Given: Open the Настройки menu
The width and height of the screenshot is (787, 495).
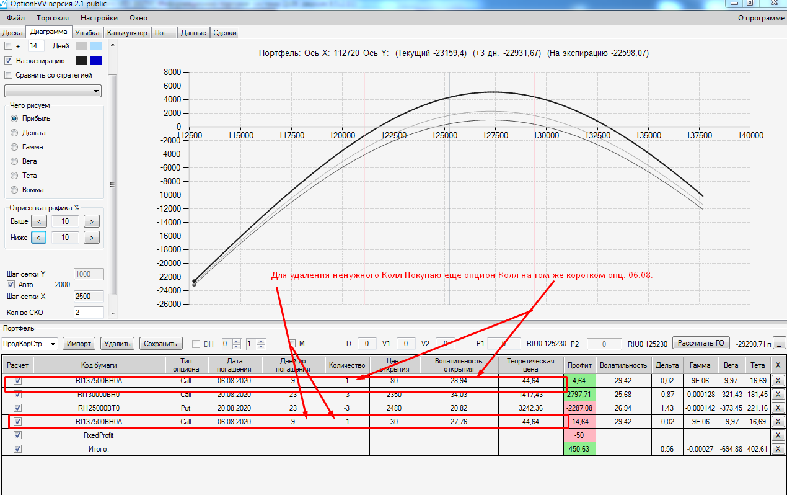Looking at the screenshot, I should pos(100,18).
